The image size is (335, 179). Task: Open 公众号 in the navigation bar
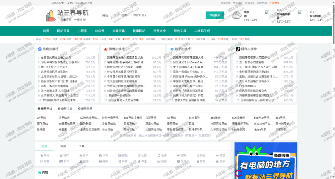click(x=99, y=31)
